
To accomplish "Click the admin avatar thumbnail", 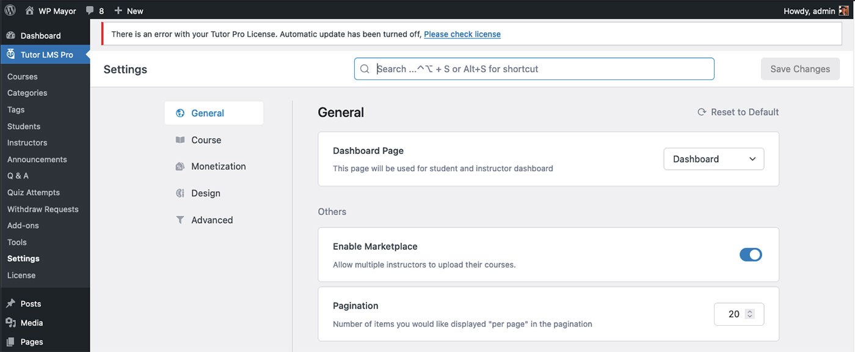I will [843, 11].
